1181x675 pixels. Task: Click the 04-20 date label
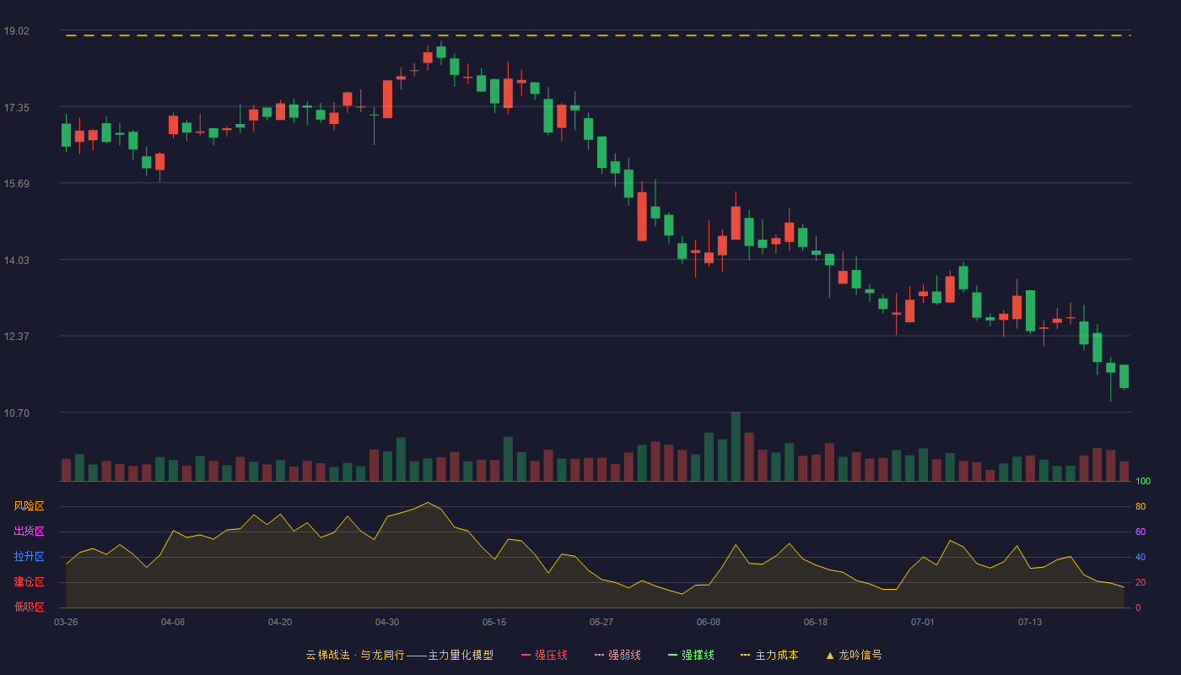point(280,622)
